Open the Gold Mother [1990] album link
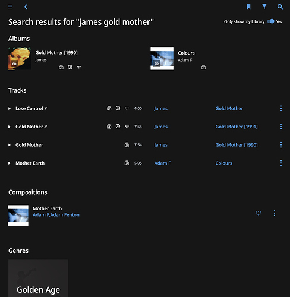290x297 pixels. [237, 145]
